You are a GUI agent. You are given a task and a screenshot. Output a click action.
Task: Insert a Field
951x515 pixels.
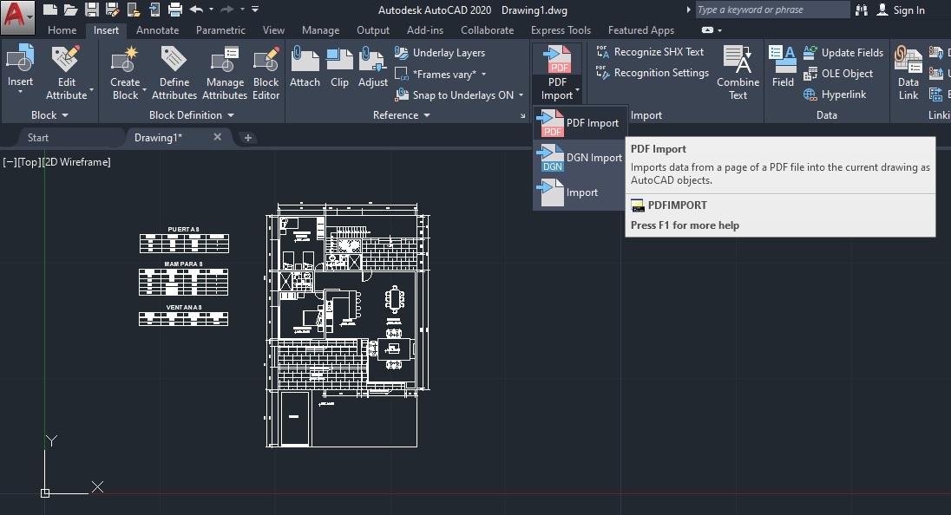(x=783, y=69)
